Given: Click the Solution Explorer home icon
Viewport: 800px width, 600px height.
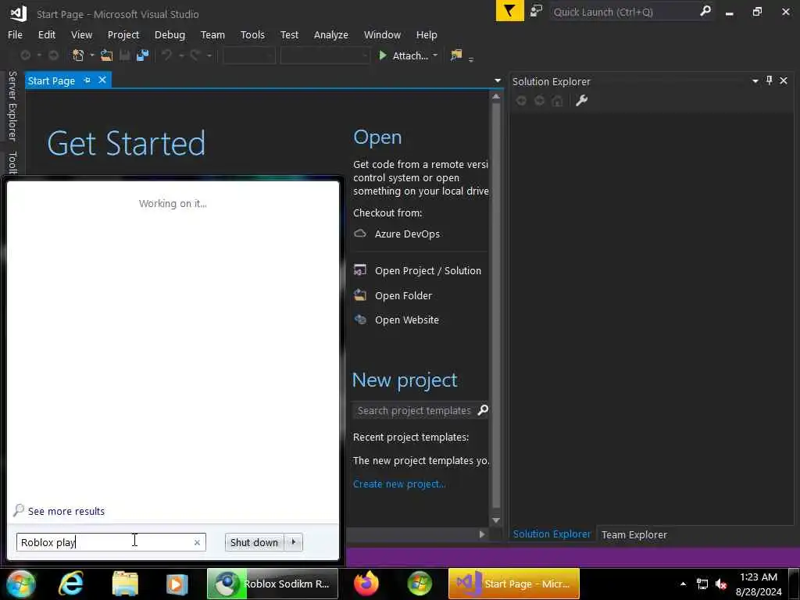Looking at the screenshot, I should point(557,101).
